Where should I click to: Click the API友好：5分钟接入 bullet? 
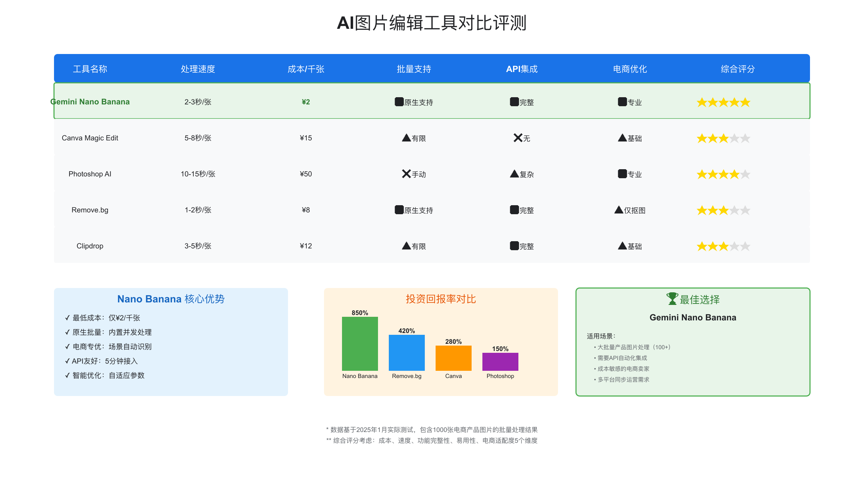102,361
